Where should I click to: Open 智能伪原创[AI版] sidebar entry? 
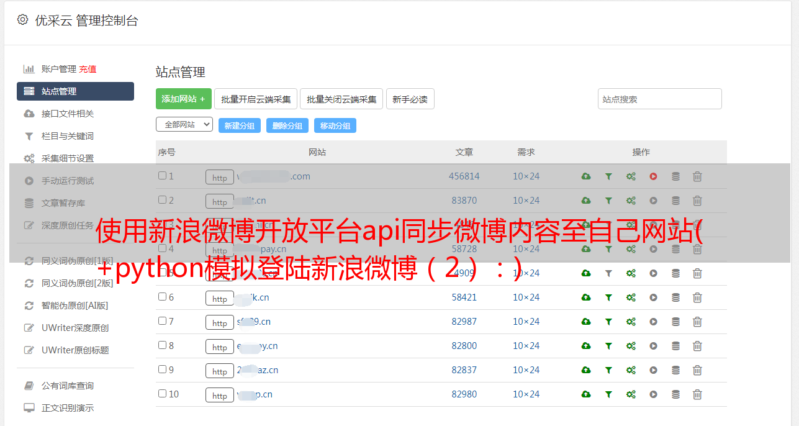75,306
